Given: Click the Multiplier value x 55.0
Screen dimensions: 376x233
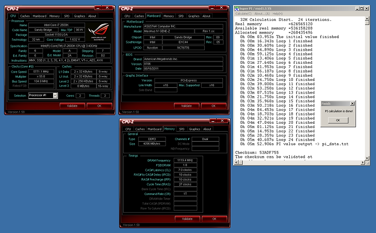Looking at the screenshot, I should point(41,77).
